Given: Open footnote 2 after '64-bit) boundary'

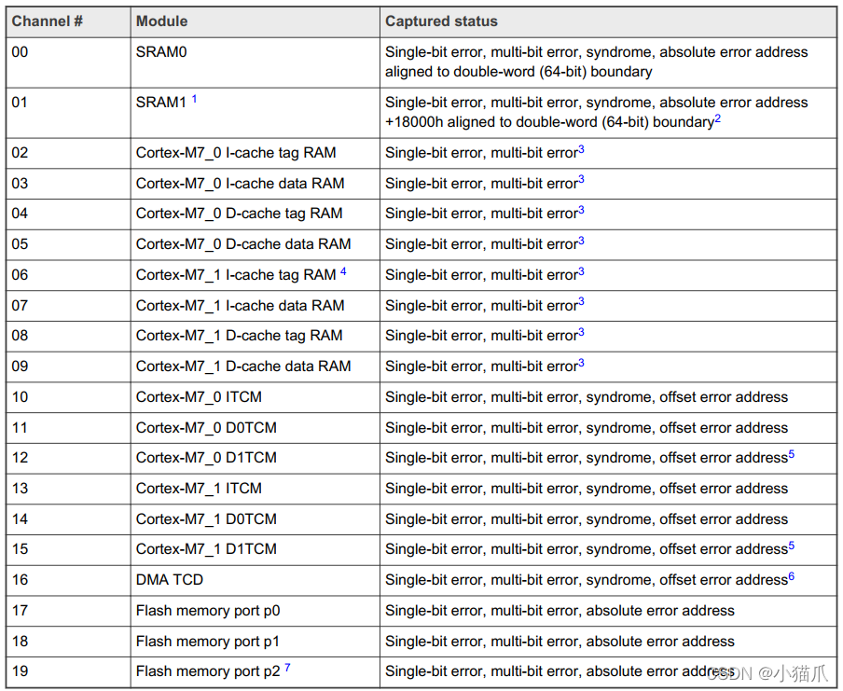Looking at the screenshot, I should [718, 118].
